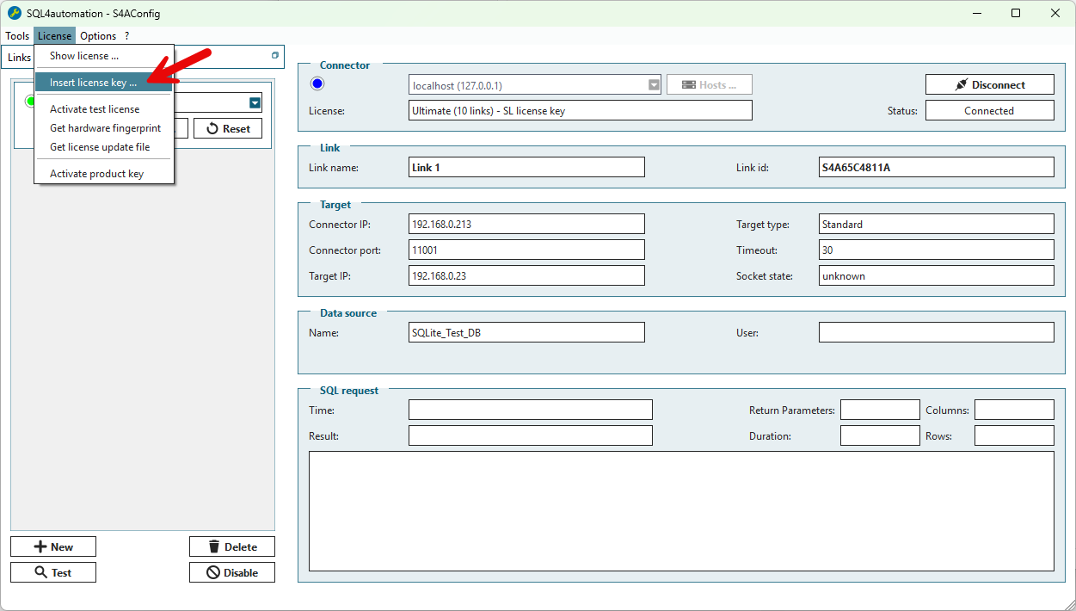Select Activate product key
The image size is (1076, 611).
tap(104, 174)
